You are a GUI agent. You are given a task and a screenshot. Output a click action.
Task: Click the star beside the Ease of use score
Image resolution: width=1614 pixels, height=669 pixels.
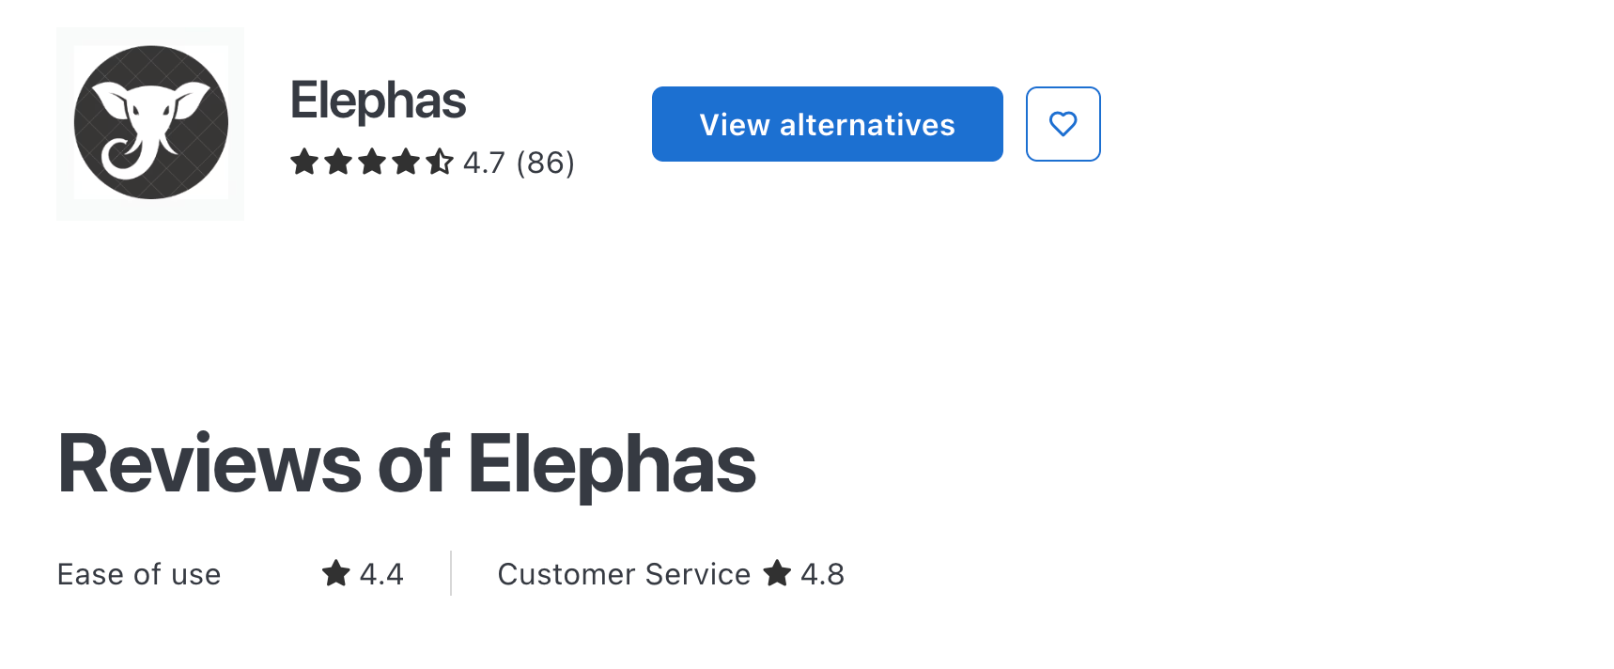click(335, 573)
